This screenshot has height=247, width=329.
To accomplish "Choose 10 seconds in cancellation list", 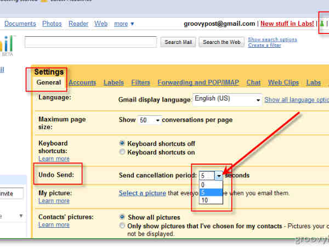I will coord(211,200).
